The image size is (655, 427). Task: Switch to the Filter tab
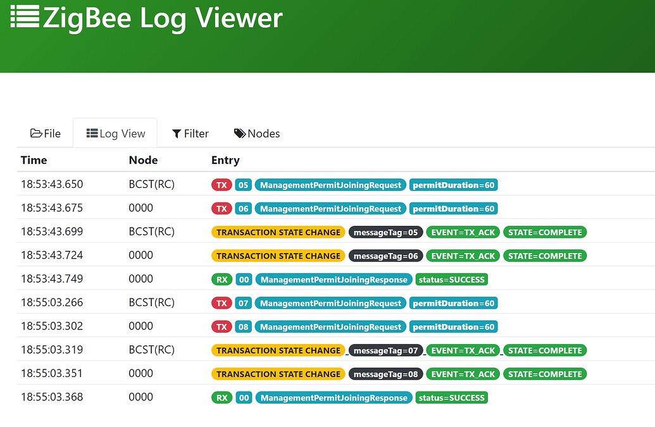coord(190,133)
